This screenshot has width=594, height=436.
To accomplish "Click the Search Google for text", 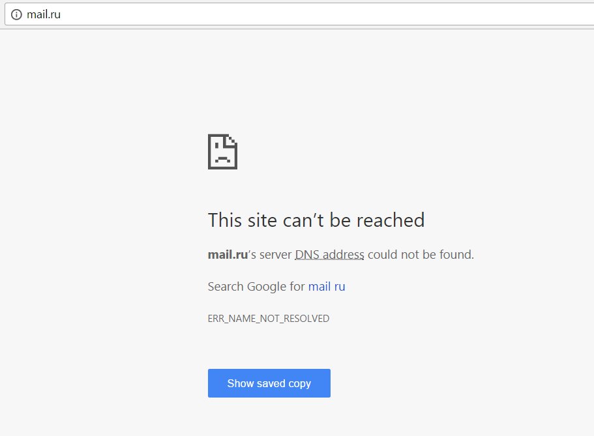I will coord(256,286).
